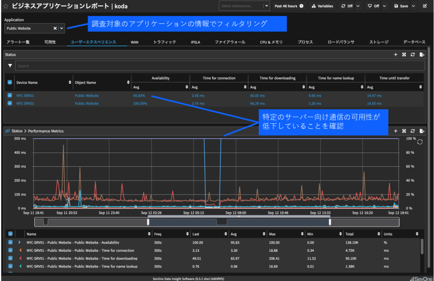This screenshot has height=281, width=434.
Task: Uncheck the NYC-SRV01 row checkbox
Action: tap(10, 96)
